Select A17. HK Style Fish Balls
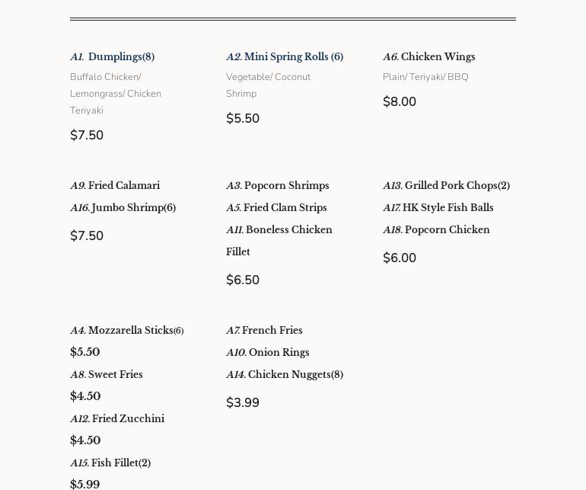The width and height of the screenshot is (586, 490). click(438, 208)
